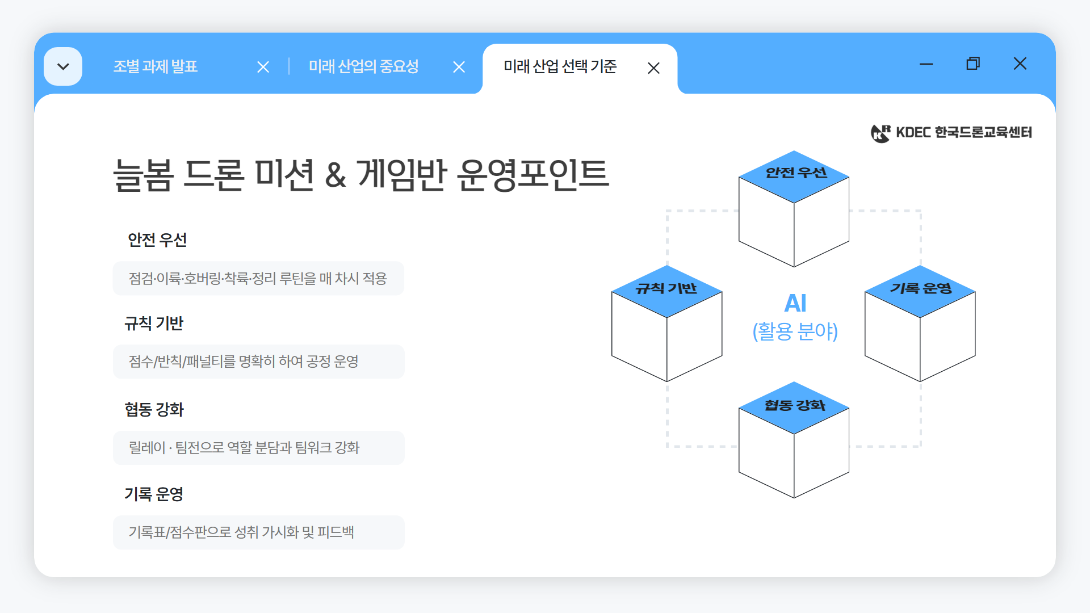Close the 조별 과제 발표 tab
1090x613 pixels.
click(x=263, y=67)
